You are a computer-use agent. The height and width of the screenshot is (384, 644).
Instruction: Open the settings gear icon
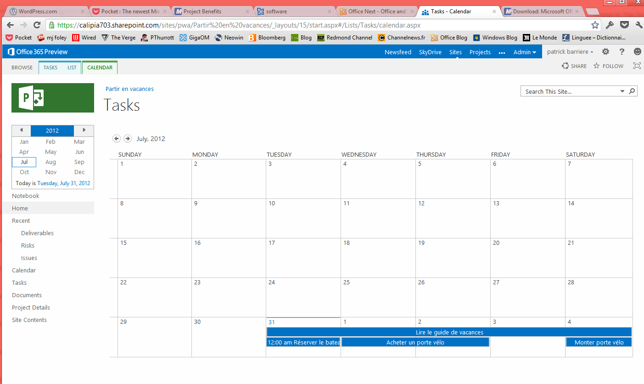(x=605, y=52)
